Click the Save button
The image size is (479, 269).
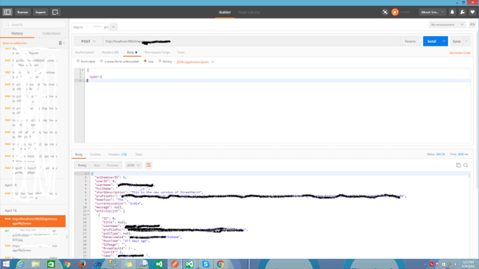(457, 41)
